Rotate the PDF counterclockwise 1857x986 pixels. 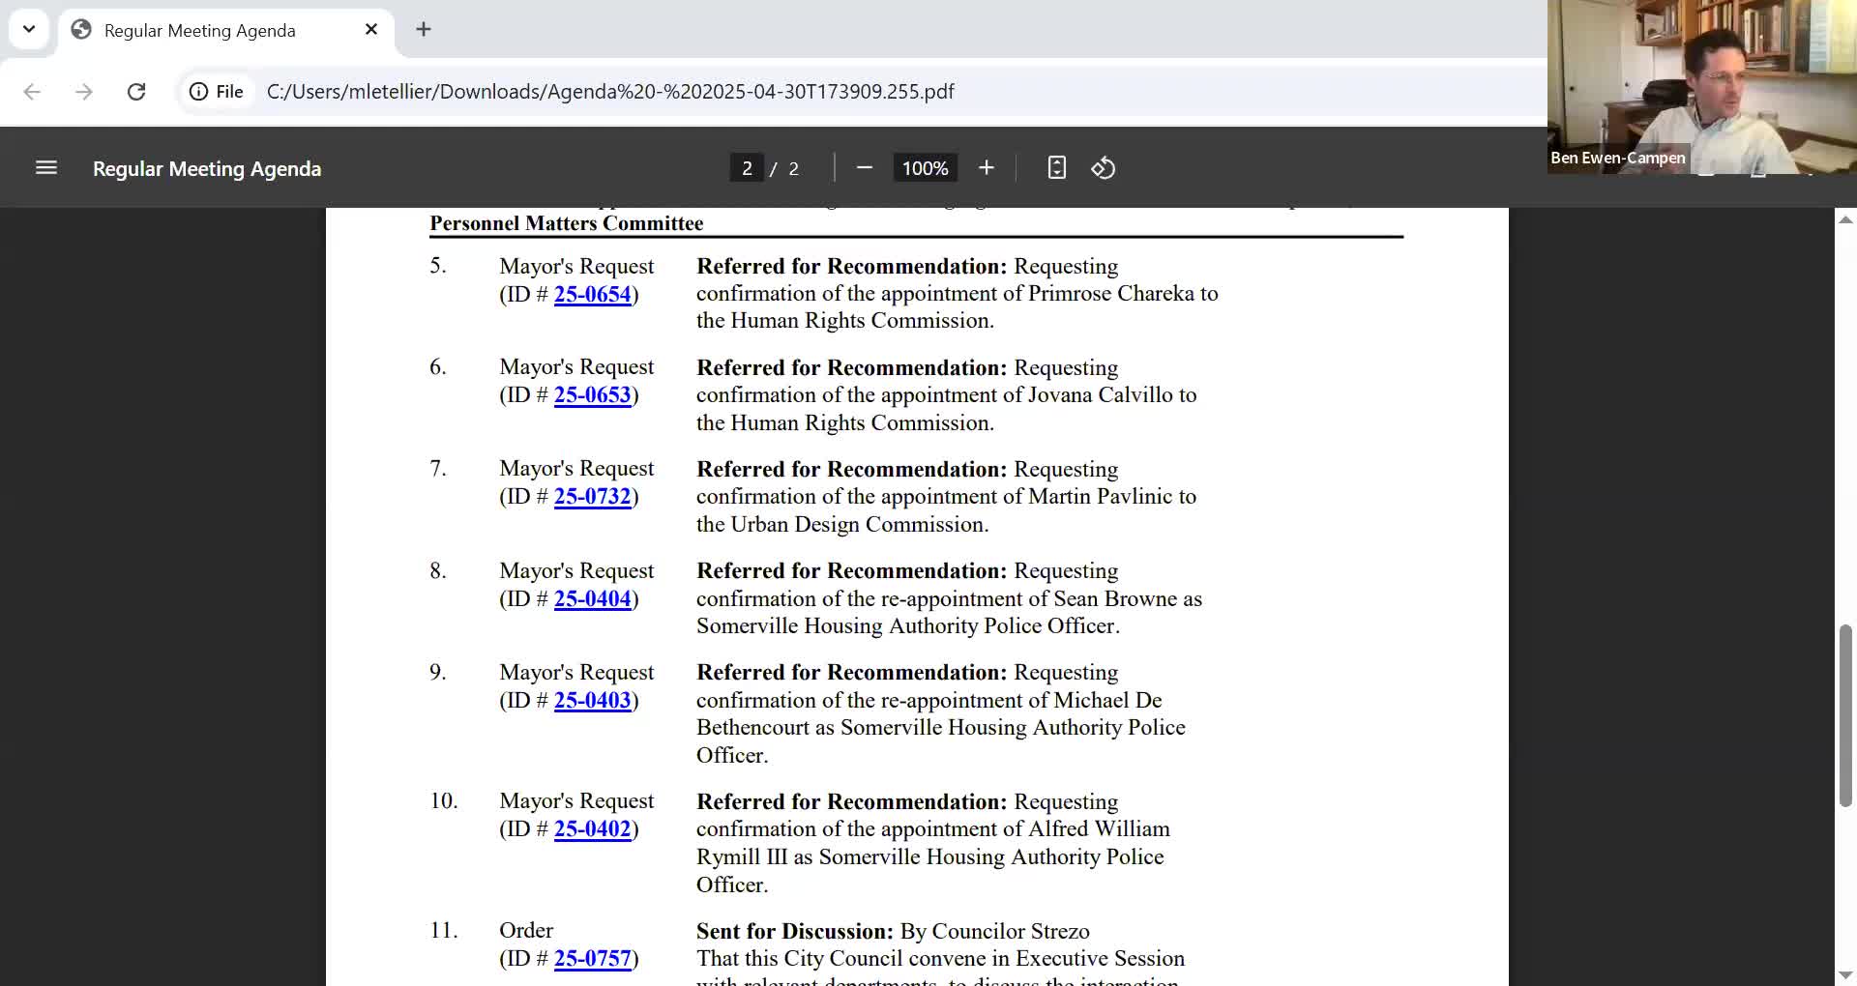[x=1104, y=168]
